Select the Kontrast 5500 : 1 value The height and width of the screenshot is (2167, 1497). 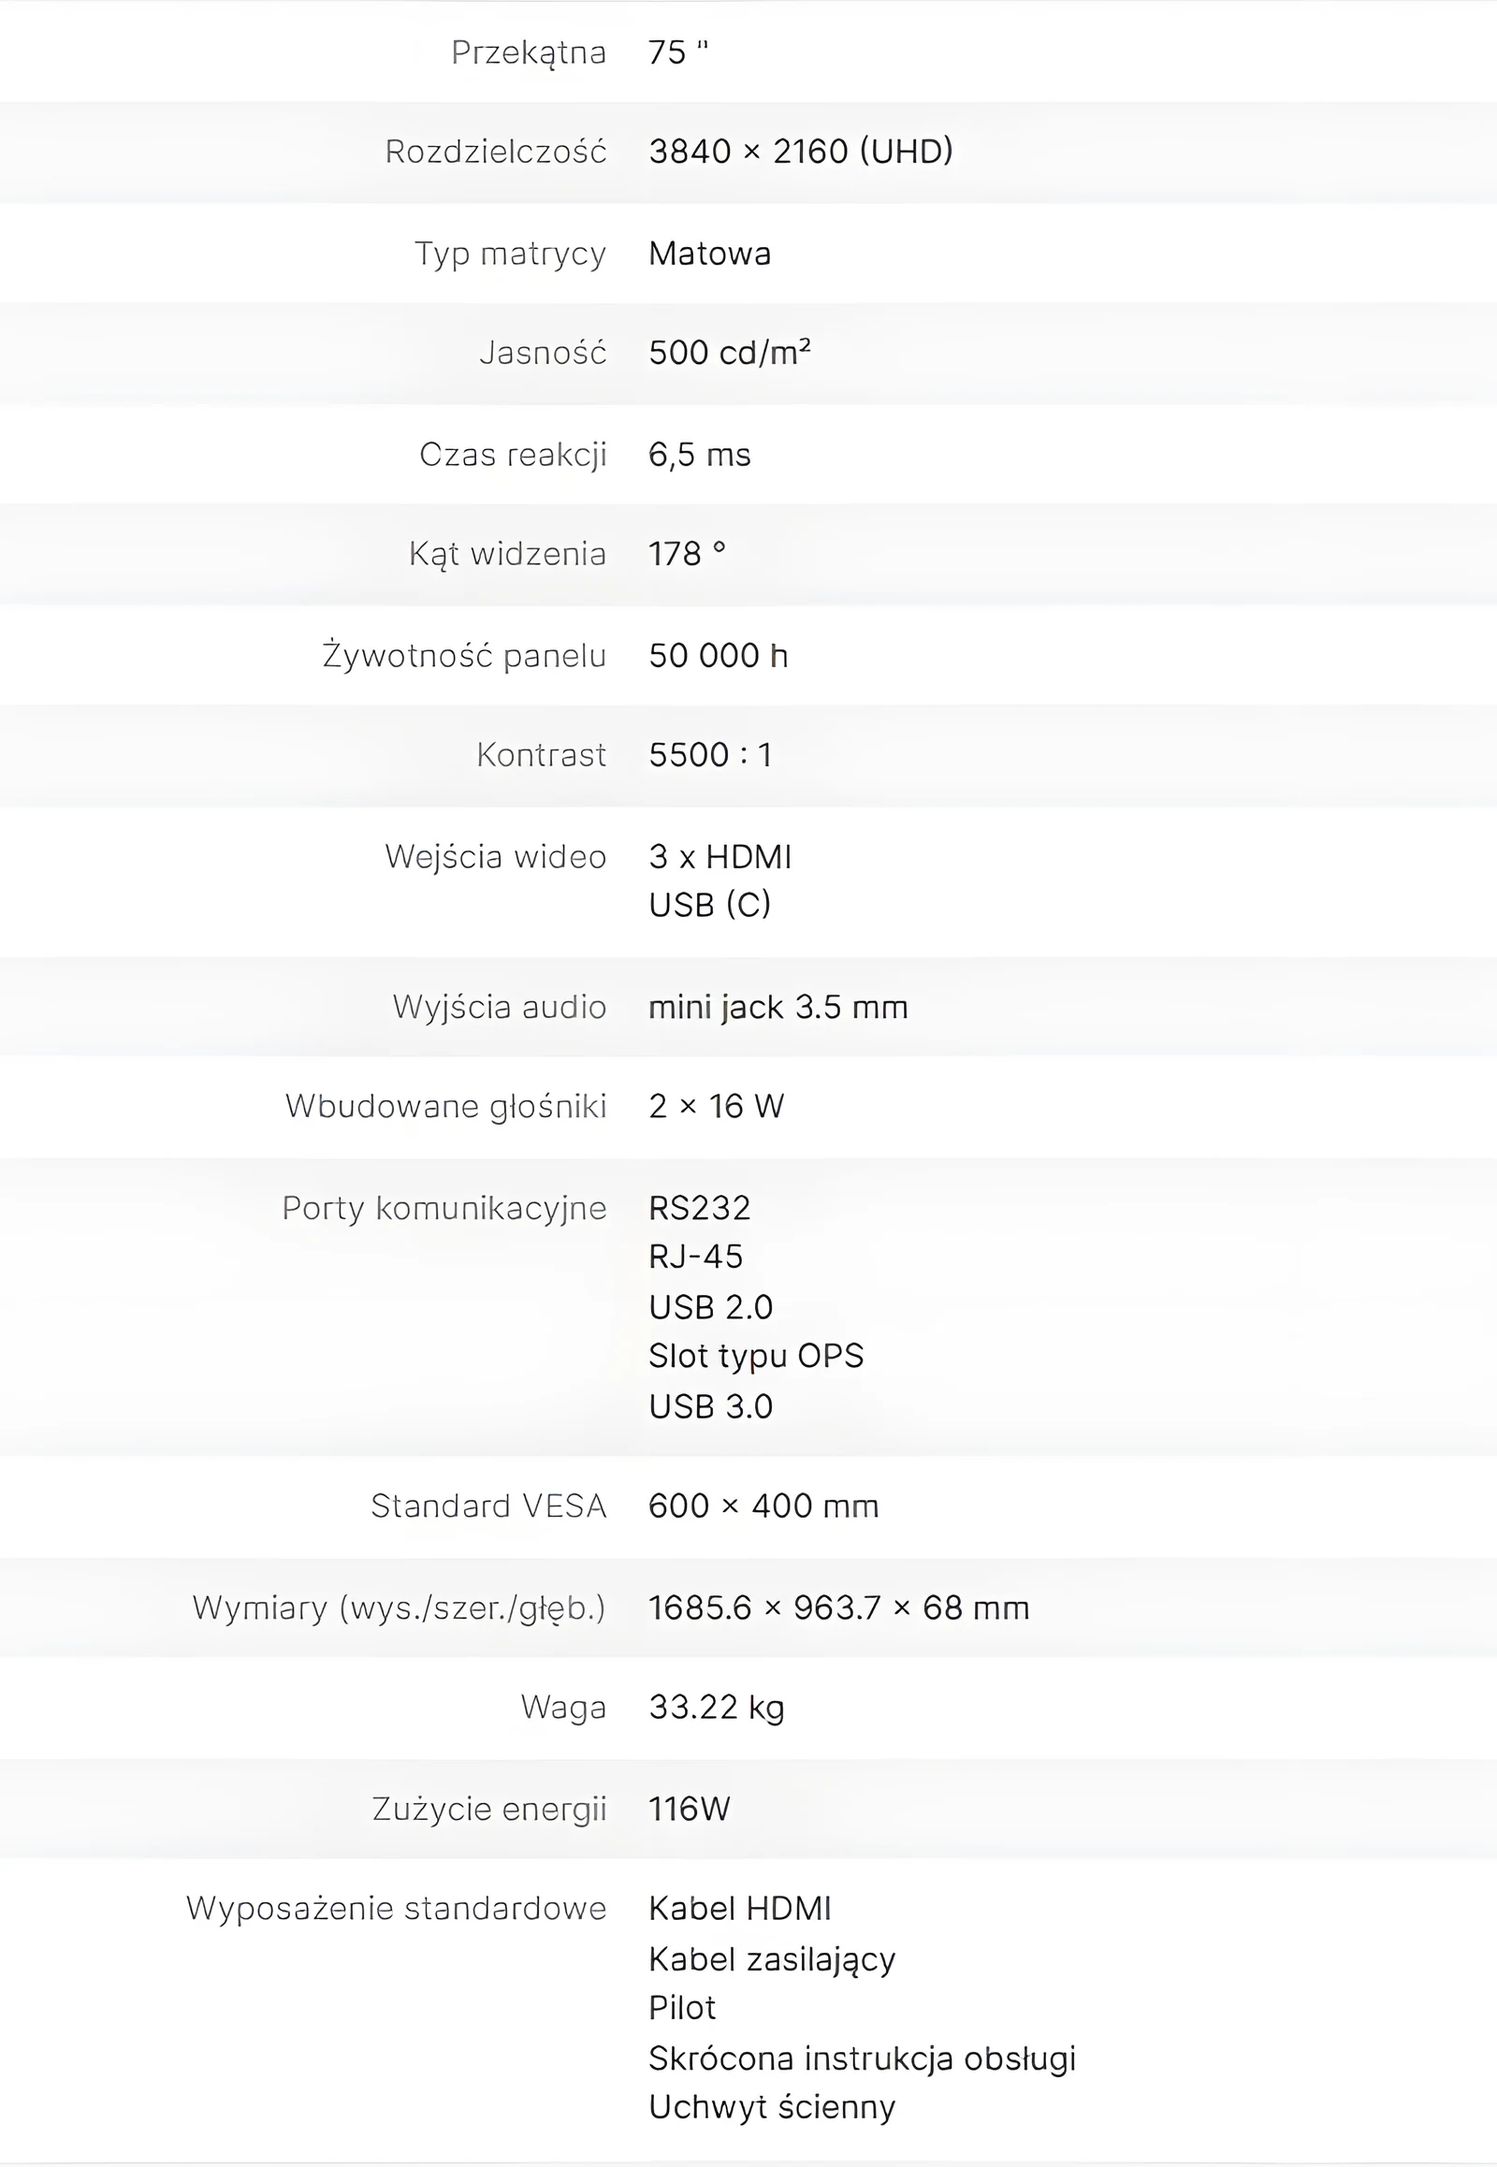710,755
